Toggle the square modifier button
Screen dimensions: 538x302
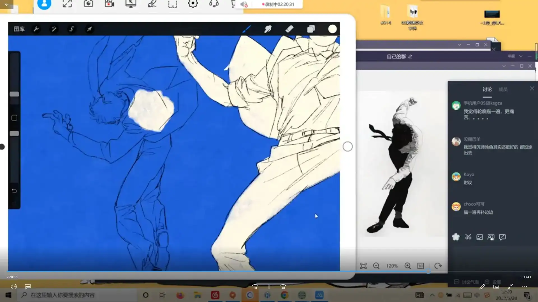coord(14,118)
